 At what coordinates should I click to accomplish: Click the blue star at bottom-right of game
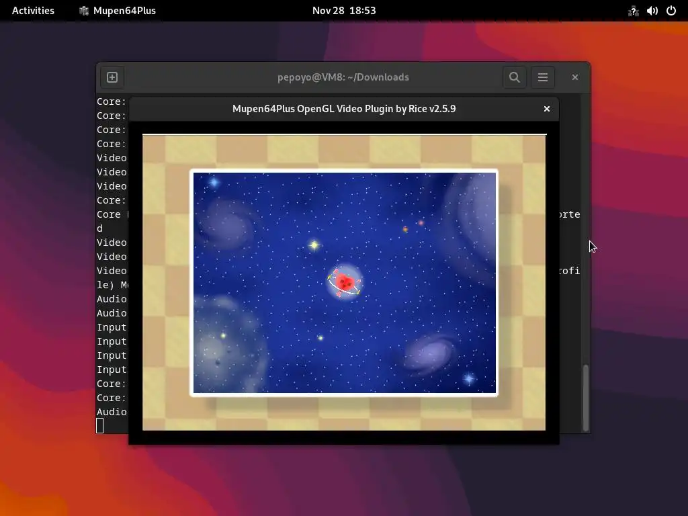[x=469, y=378]
